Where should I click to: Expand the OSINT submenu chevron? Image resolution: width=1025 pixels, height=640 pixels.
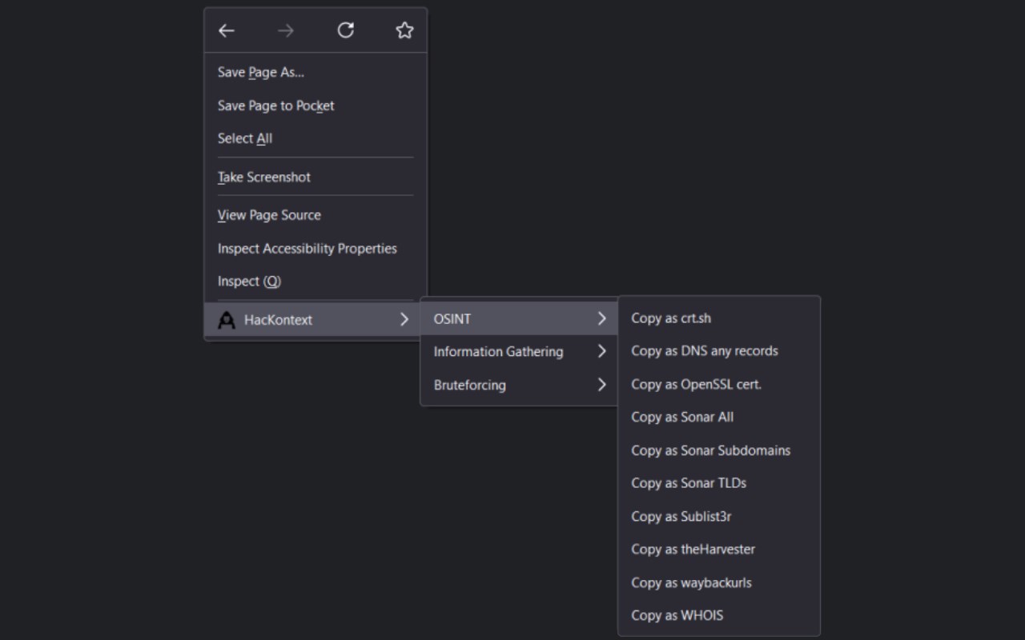[601, 318]
